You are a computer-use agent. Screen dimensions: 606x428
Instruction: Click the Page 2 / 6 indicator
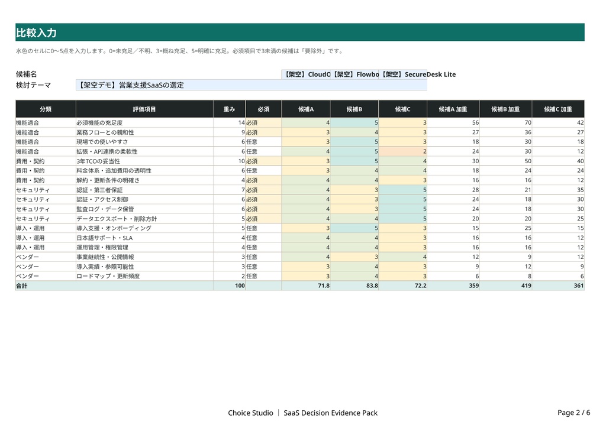[x=573, y=413]
